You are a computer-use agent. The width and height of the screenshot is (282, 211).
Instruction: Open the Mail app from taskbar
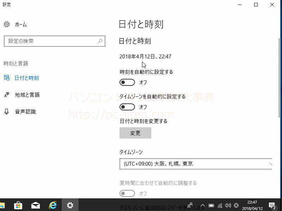(x=35, y=205)
